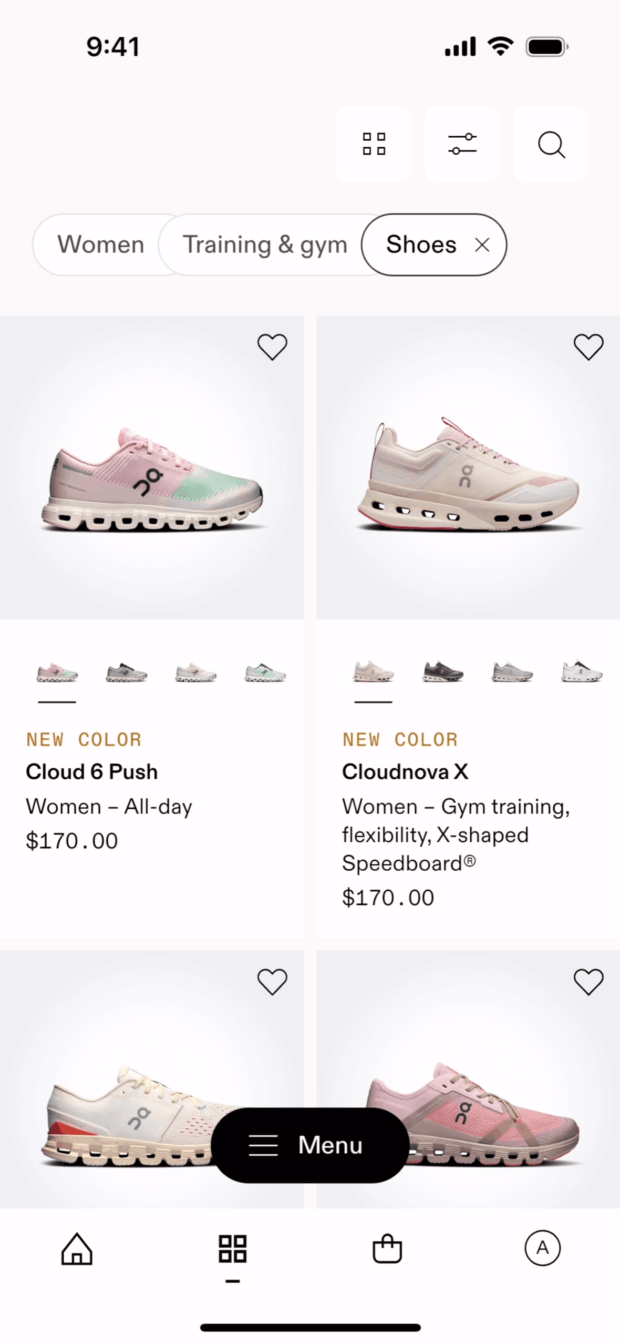Screen dimensions: 620x1344
Task: Switch to grid view layout icon
Action: click(374, 144)
